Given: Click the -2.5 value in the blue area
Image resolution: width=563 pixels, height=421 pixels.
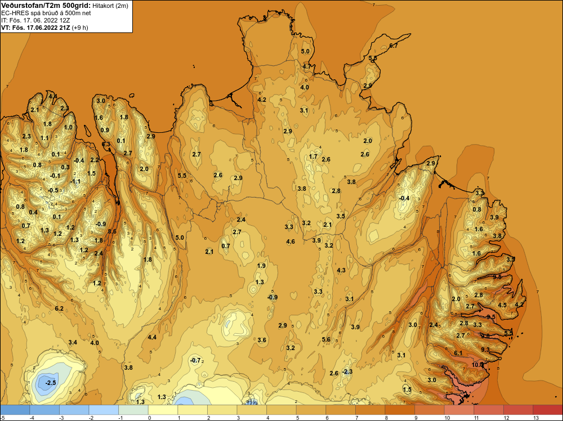Looking at the screenshot, I should click(x=51, y=383).
